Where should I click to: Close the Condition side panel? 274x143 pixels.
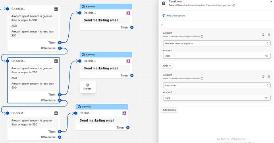click(271, 2)
